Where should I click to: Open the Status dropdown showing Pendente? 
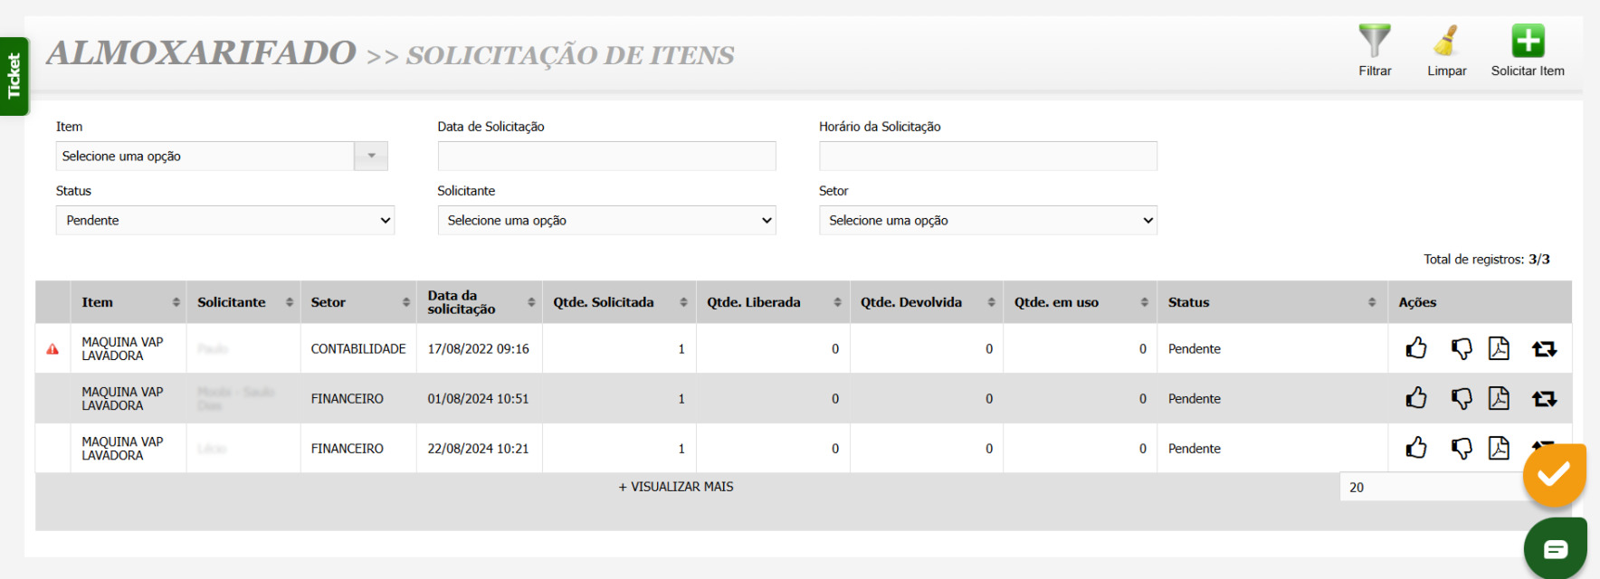pos(225,221)
